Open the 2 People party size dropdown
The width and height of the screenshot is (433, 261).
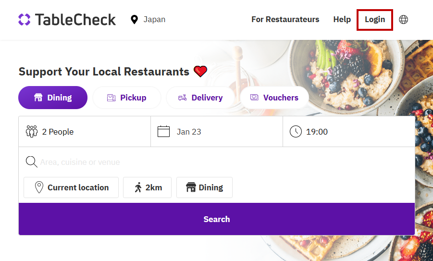tap(85, 132)
